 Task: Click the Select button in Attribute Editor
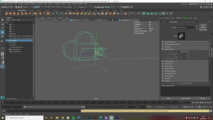(x=169, y=98)
